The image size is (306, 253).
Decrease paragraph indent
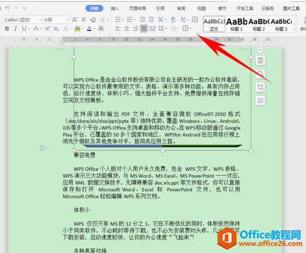142,20
